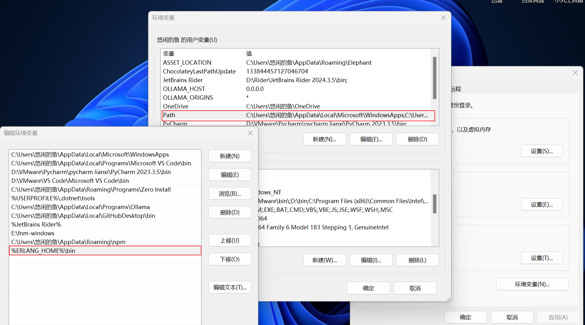Select the E:\fnm-windows path entry

(105, 233)
